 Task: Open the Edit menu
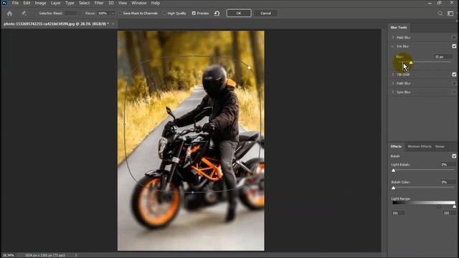[x=27, y=3]
